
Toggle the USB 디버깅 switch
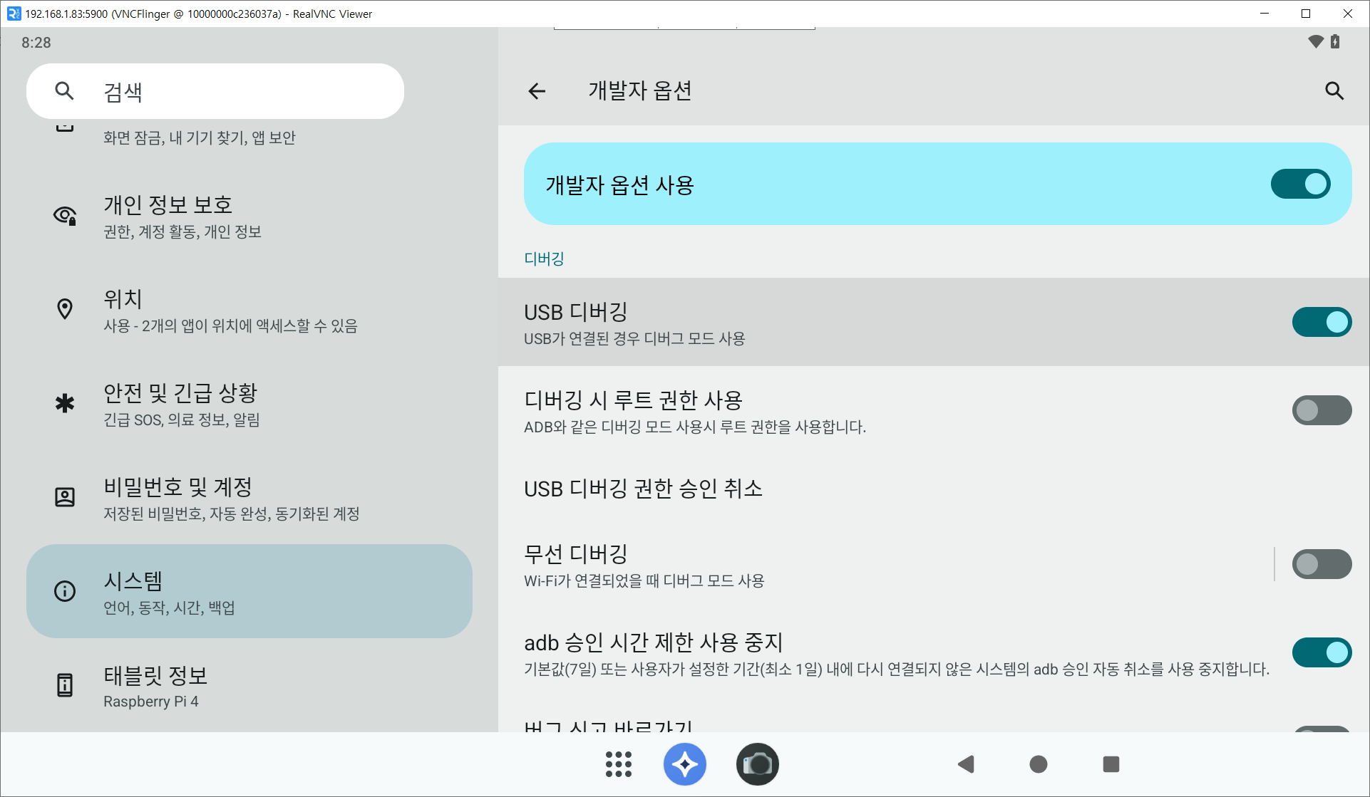pos(1321,322)
